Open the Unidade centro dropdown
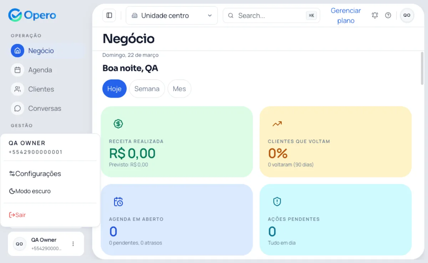The height and width of the screenshot is (263, 428). pos(172,15)
